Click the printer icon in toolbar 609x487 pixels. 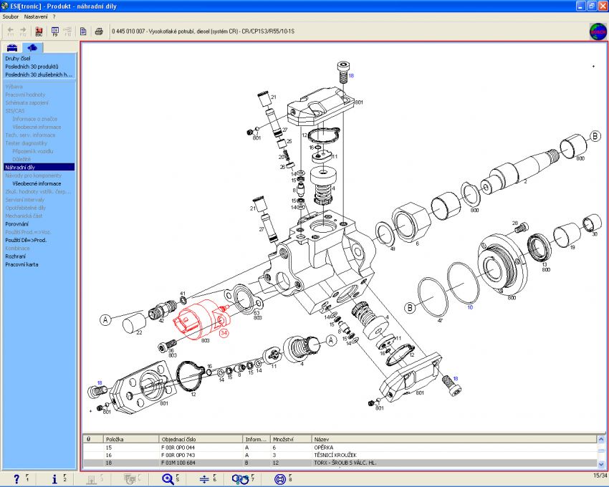pos(100,32)
